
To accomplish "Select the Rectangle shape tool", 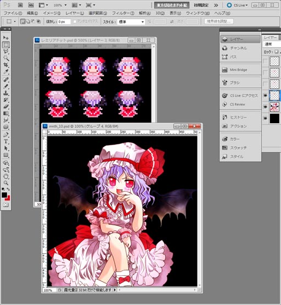I will (x=6, y=155).
